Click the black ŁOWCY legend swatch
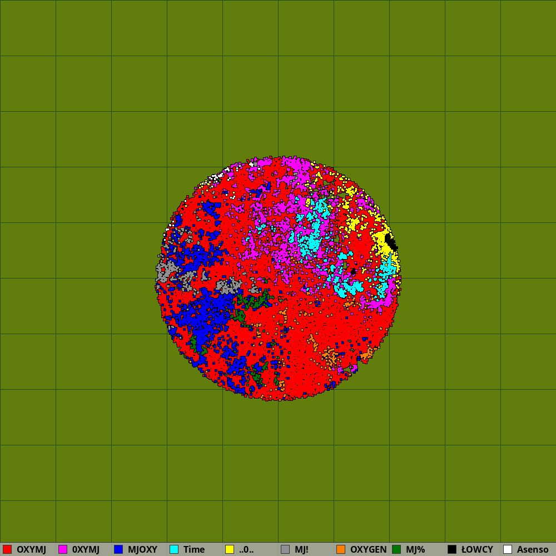 pos(452,549)
